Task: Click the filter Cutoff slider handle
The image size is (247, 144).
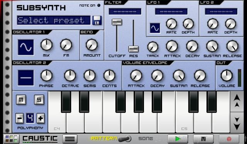Action: pyautogui.click(x=117, y=22)
